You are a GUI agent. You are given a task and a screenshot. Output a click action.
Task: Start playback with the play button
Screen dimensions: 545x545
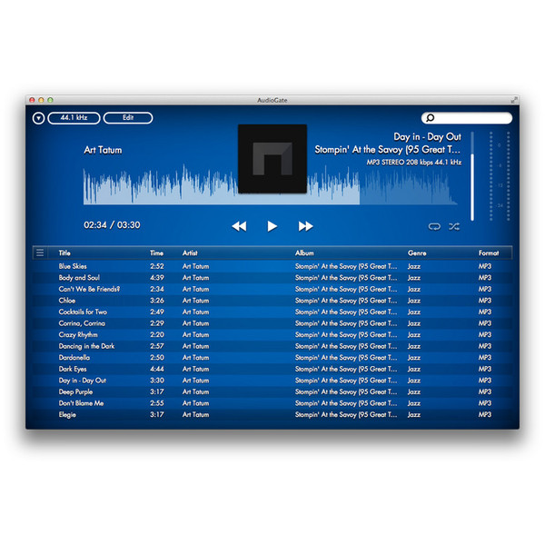(272, 226)
